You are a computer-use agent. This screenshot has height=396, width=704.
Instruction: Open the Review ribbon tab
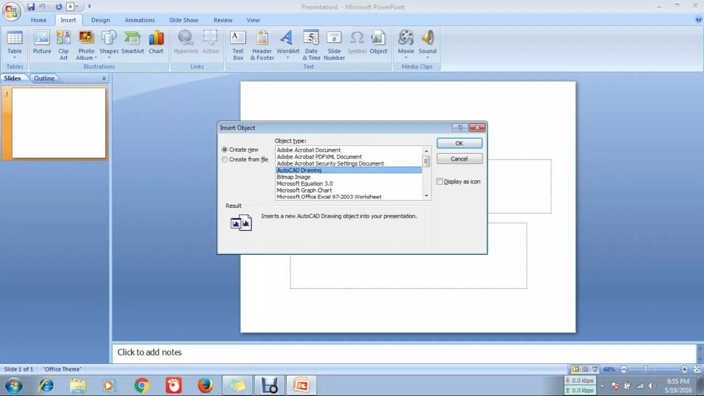coord(223,20)
